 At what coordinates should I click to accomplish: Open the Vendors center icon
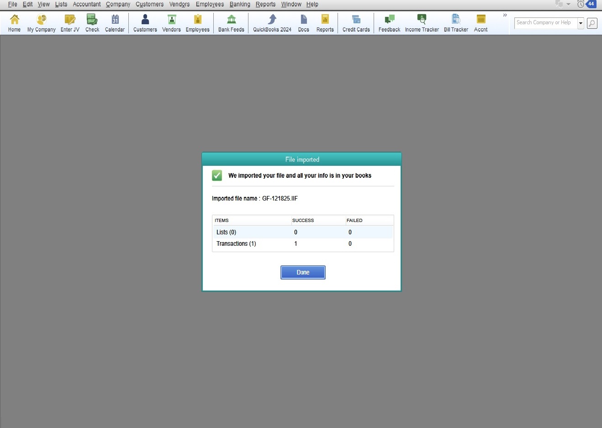171,23
